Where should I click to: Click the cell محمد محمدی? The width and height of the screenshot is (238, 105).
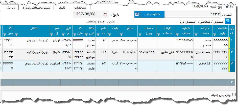point(203,43)
